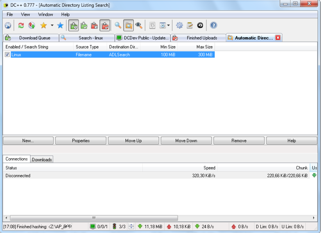321x233 pixels.
Task: Expand Favorite Hubs dropdown arrow
Action: pos(52,25)
